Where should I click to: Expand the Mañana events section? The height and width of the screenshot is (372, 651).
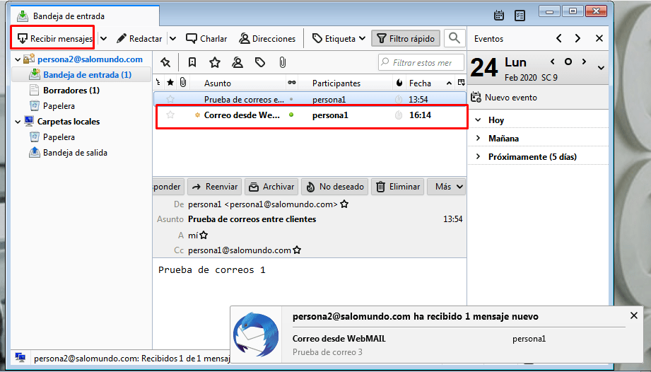point(479,139)
